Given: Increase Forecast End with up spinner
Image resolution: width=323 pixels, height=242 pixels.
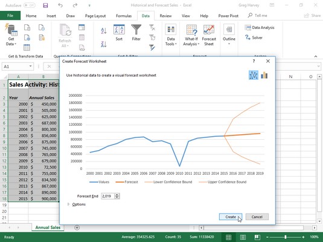Looking at the screenshot, I should [x=117, y=195].
